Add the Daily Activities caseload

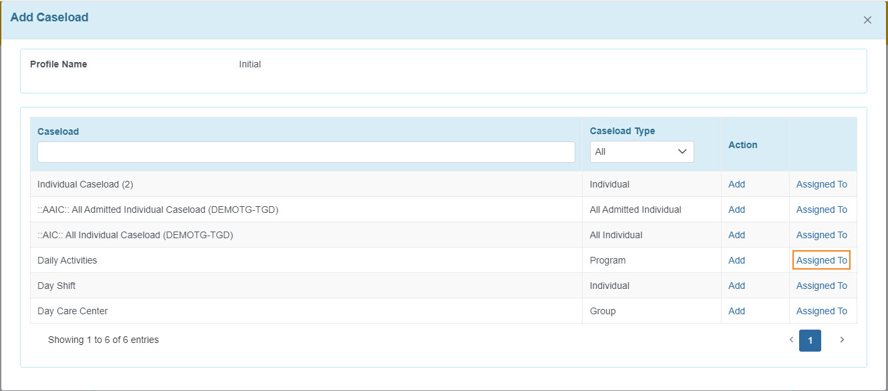click(736, 260)
